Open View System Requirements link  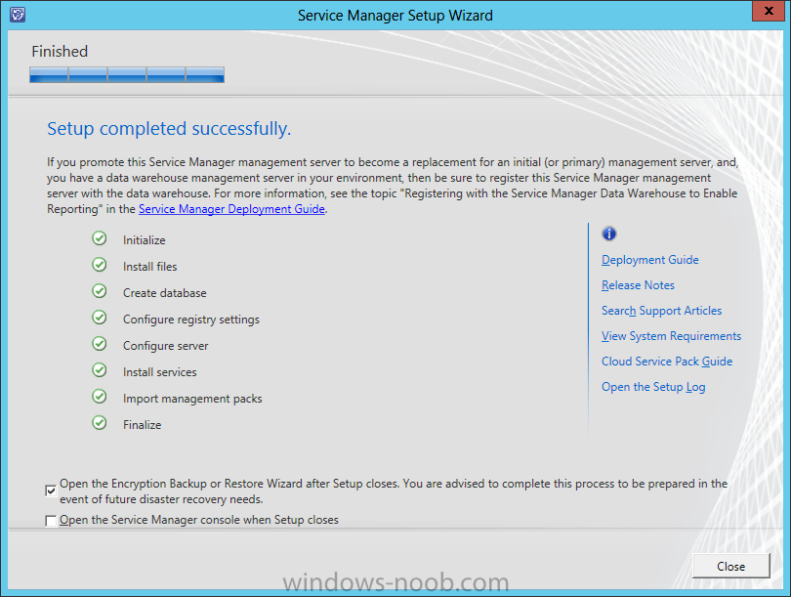(x=671, y=336)
